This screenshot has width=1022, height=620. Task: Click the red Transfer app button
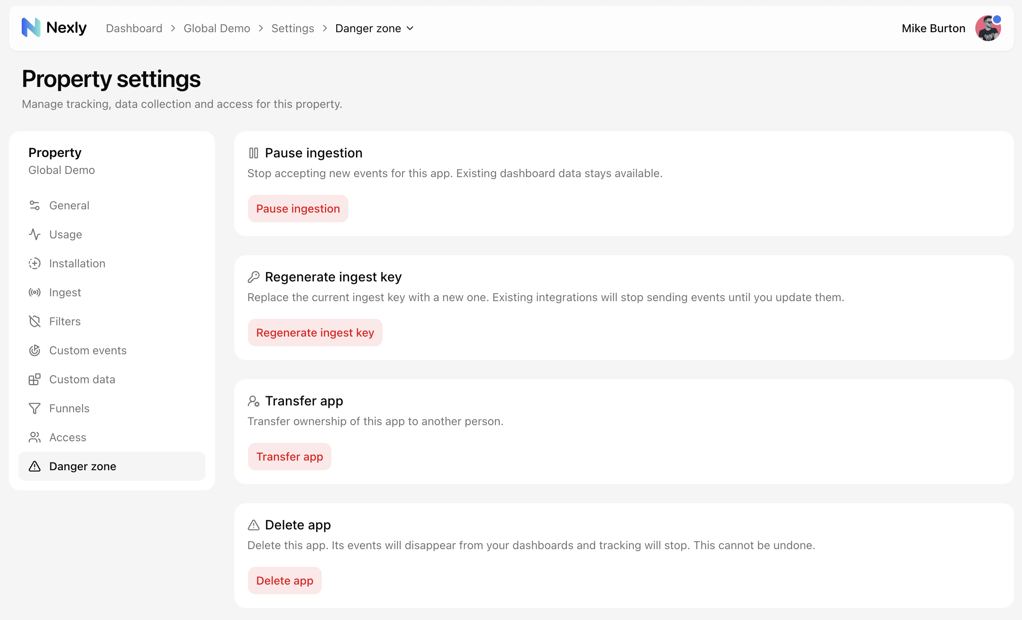[x=290, y=457]
